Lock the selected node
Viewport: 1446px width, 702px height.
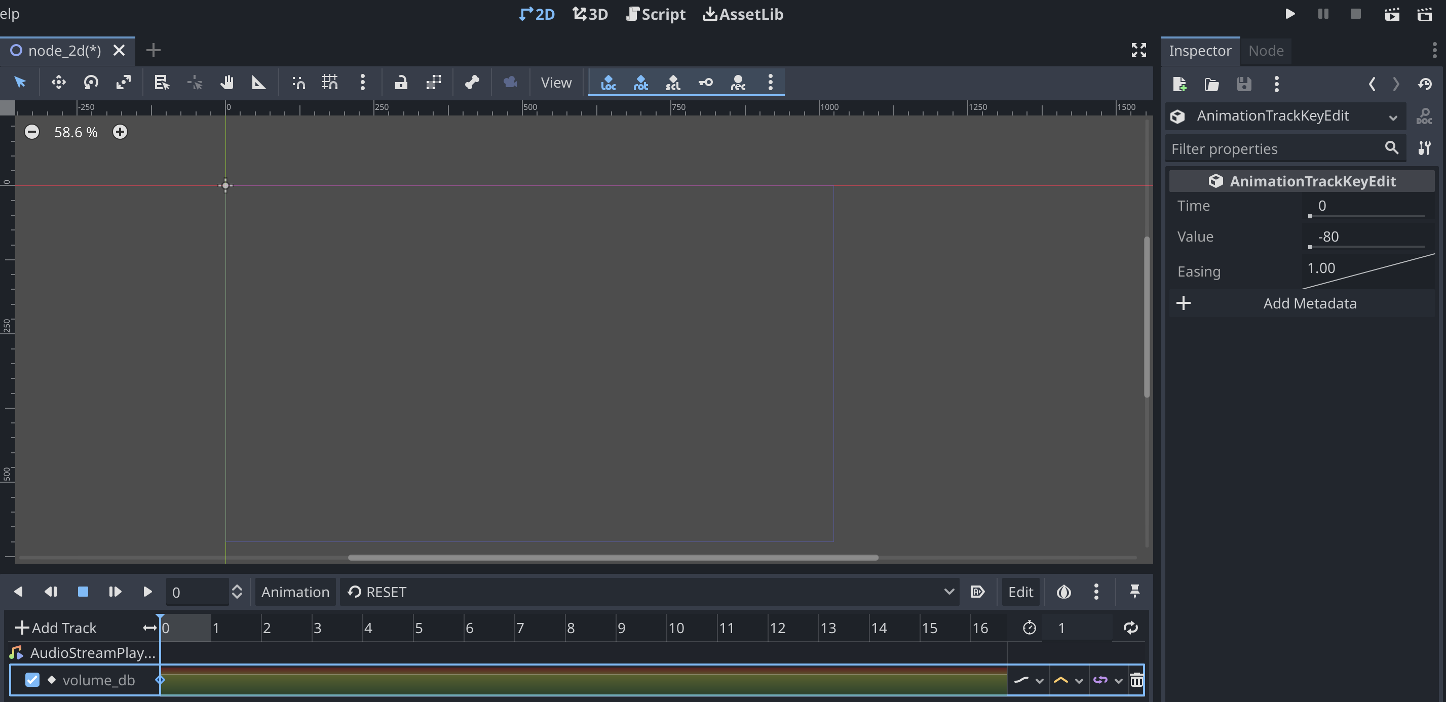click(x=401, y=83)
